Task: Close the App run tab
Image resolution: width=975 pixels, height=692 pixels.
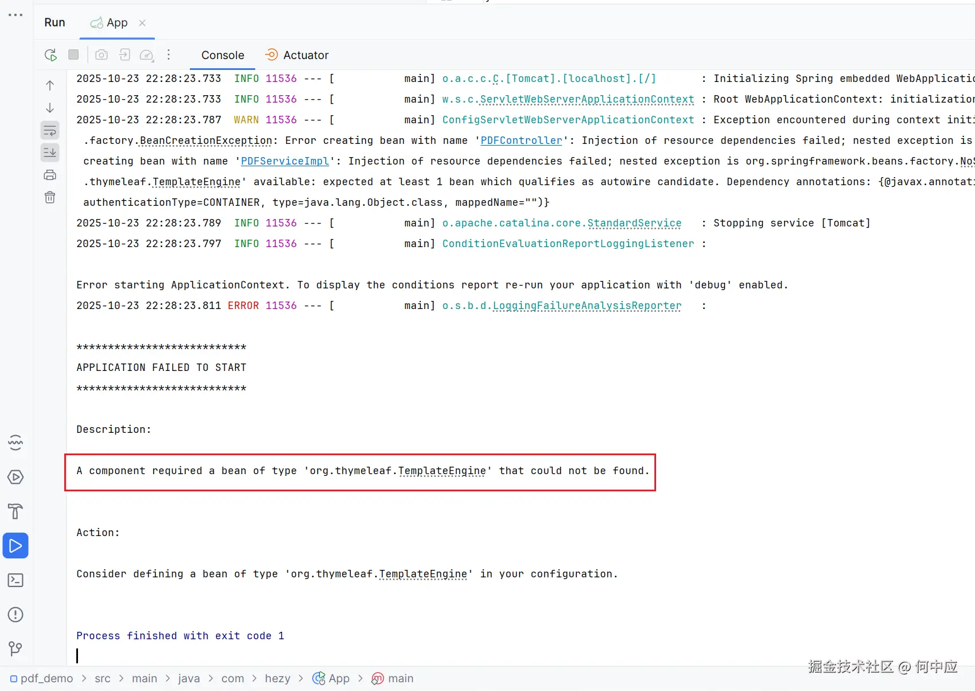Action: (142, 23)
